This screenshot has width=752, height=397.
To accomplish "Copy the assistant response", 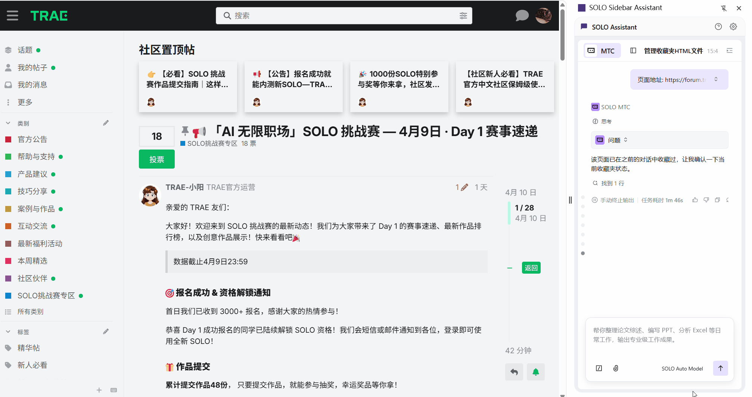I will (717, 200).
